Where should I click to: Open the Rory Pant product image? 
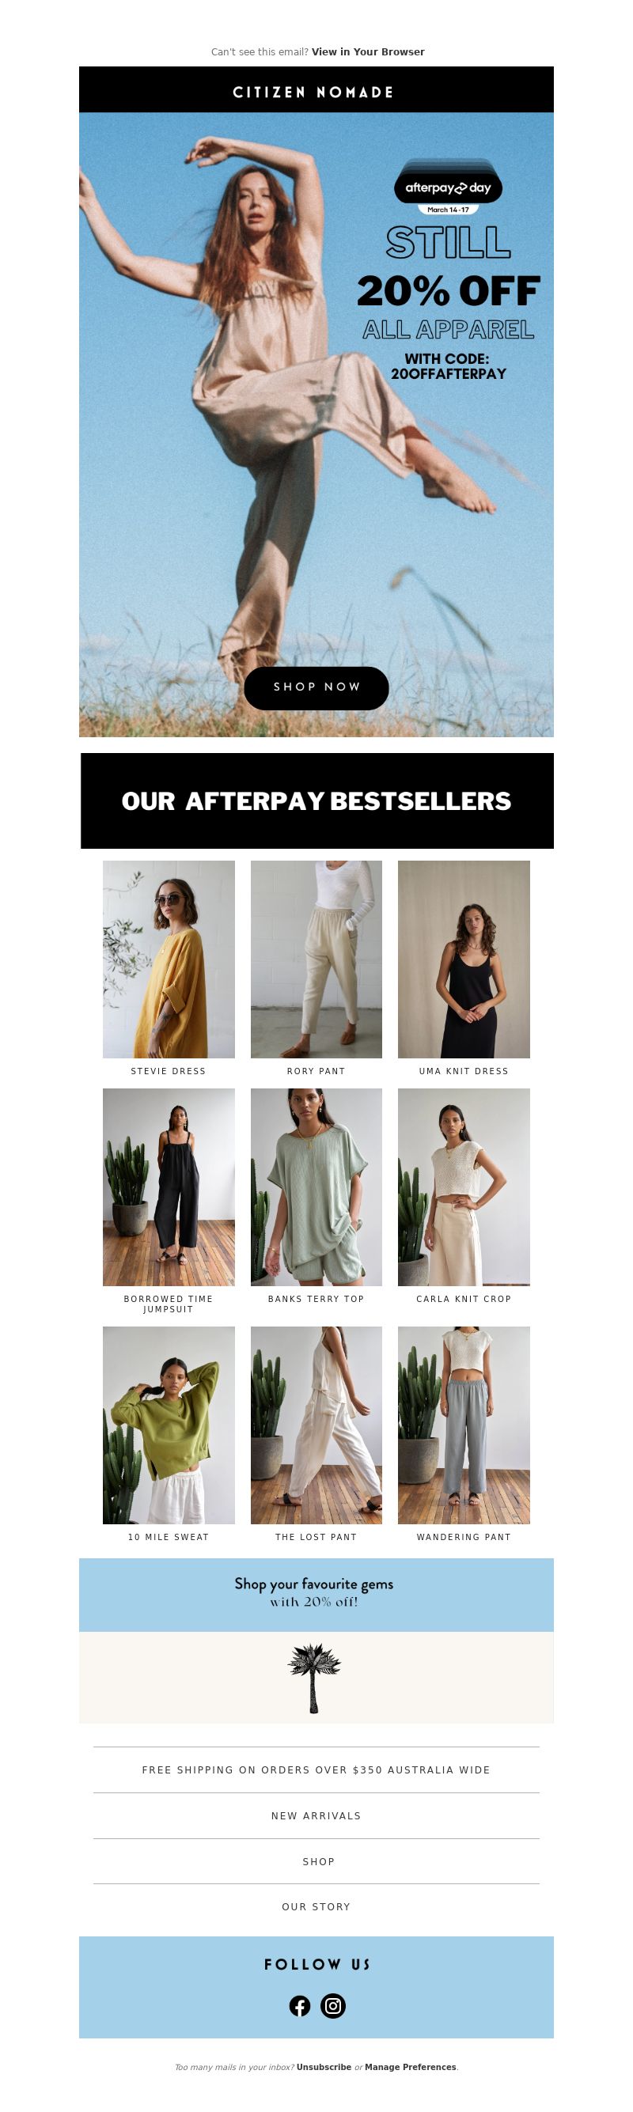316,959
